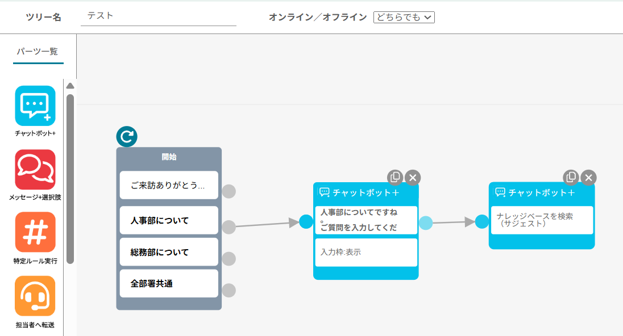Click the 開始 node header

[169, 157]
